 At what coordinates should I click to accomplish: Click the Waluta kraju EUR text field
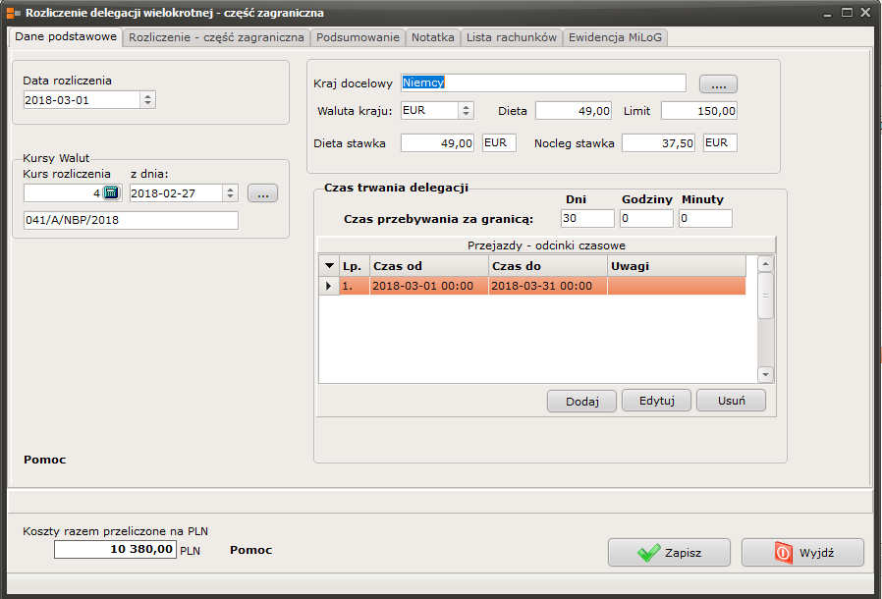pyautogui.click(x=430, y=111)
